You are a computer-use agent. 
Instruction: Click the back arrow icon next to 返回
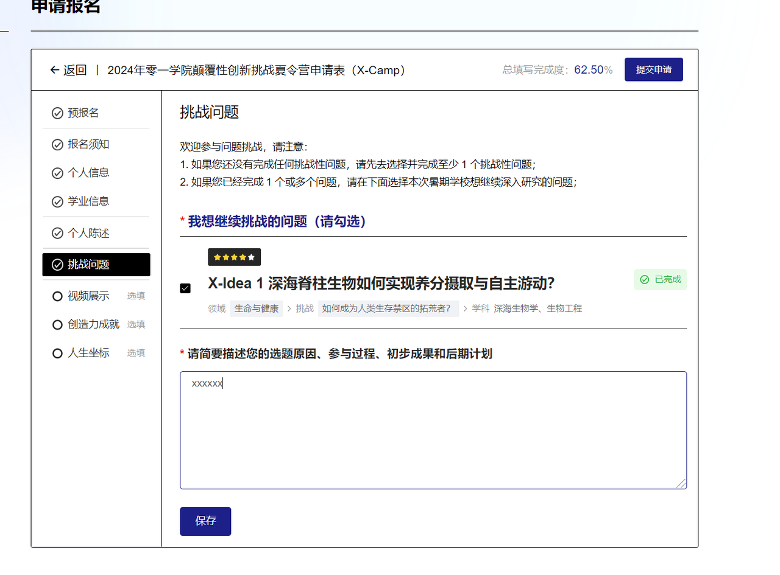55,70
